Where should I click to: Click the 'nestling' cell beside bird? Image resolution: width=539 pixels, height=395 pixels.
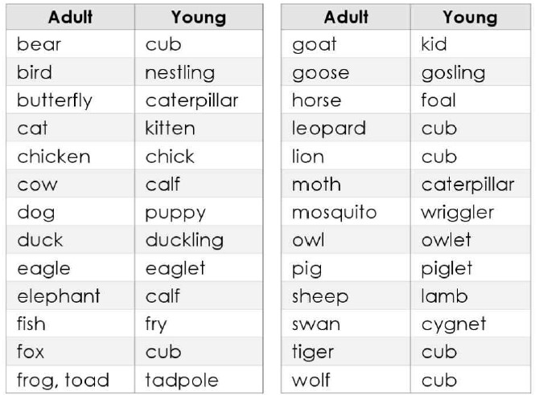click(x=199, y=71)
